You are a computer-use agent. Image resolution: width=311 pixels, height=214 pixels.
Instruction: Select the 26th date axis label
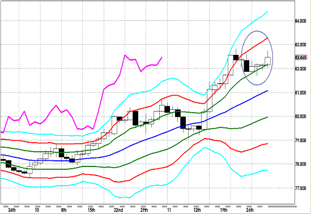coord(249,210)
